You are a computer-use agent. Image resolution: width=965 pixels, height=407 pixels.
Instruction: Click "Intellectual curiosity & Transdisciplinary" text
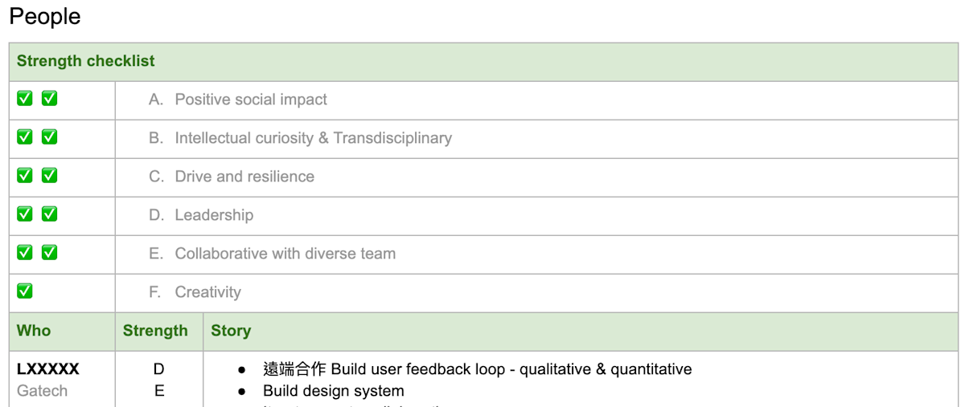click(x=313, y=138)
